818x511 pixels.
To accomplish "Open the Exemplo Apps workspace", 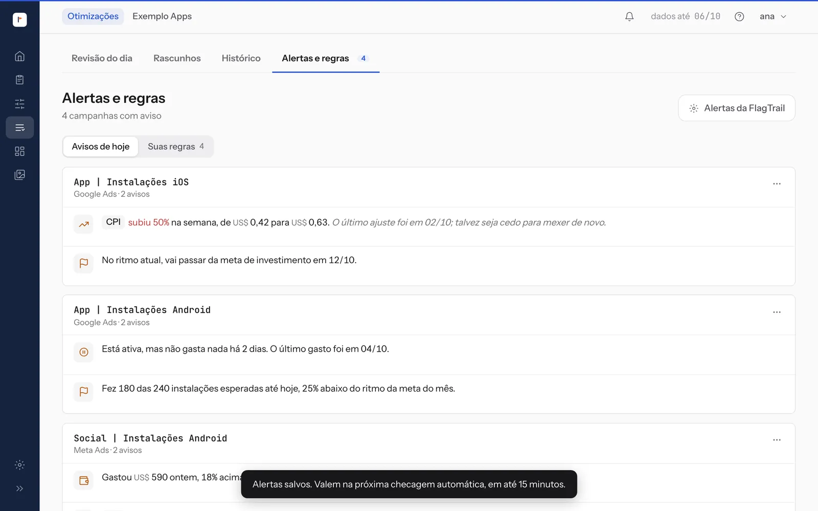I will click(x=162, y=16).
